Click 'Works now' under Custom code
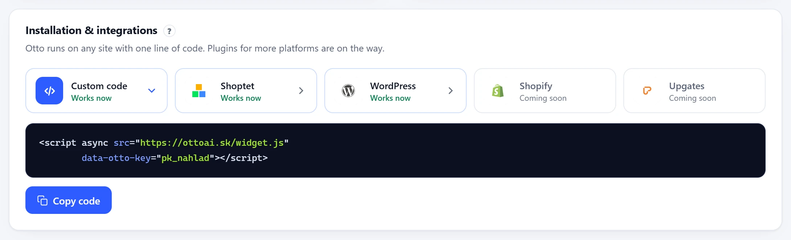 (91, 98)
